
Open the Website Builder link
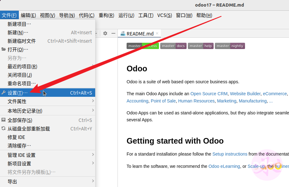[245, 94]
